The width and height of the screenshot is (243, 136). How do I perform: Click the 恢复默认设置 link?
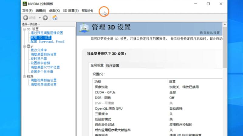pyautogui.click(x=210, y=33)
